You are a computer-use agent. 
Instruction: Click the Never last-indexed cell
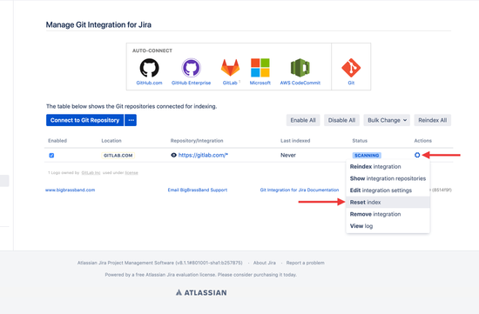pos(288,155)
